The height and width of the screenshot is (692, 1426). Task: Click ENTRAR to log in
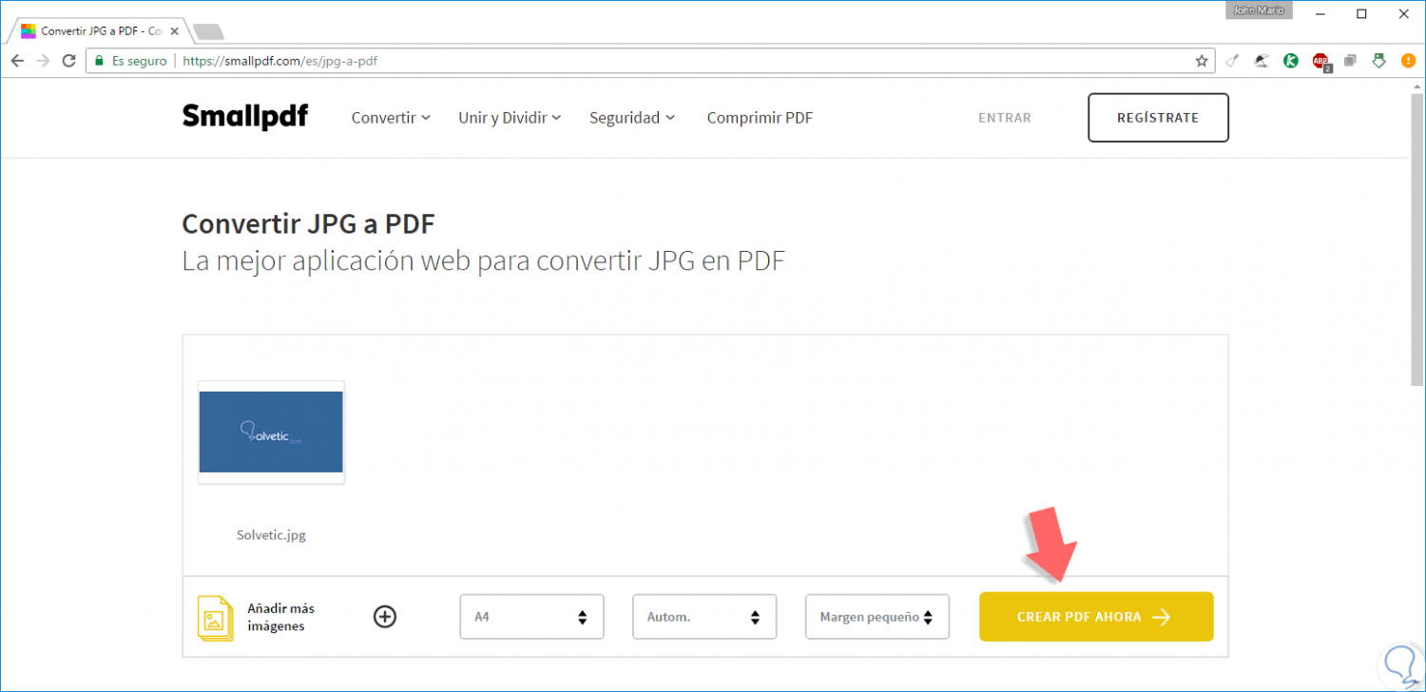pos(1005,118)
